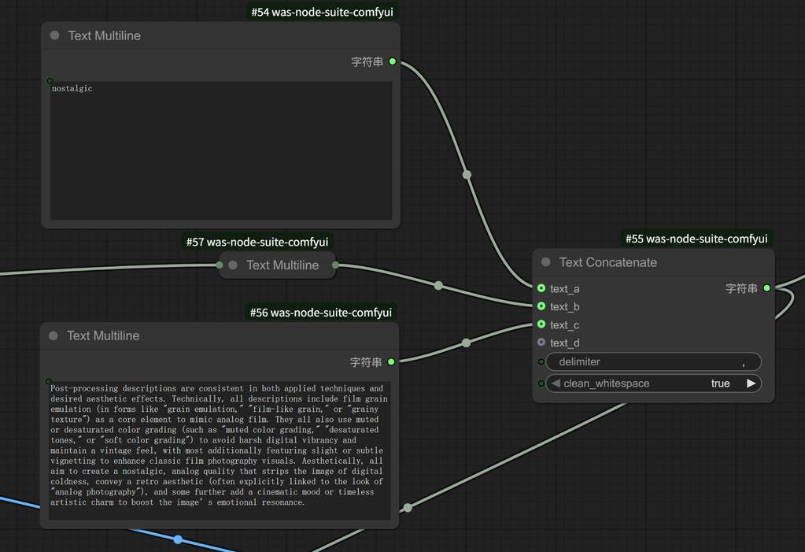Click the #54 was-node-suite-comfyui badge

[x=322, y=12]
